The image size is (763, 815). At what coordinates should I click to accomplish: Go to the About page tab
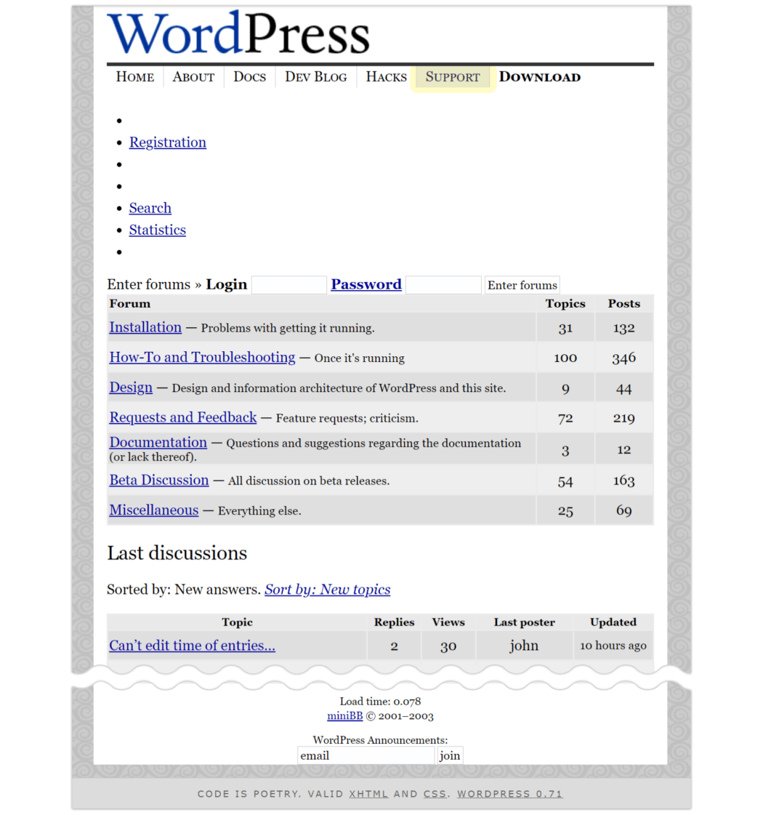pos(193,77)
